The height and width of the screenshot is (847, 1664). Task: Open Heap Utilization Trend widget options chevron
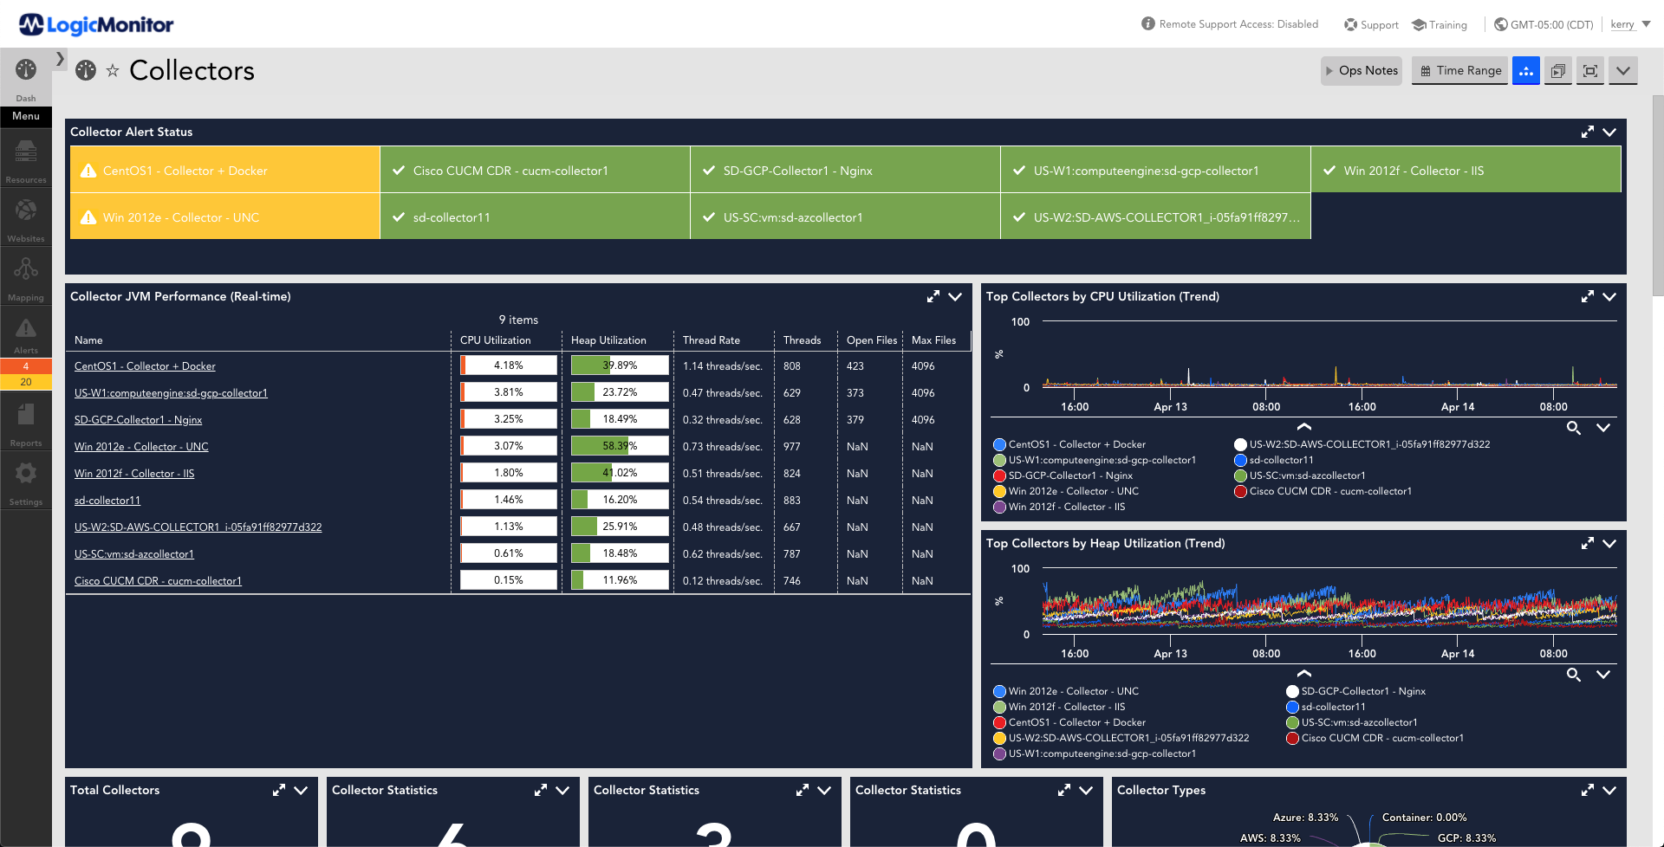1609,543
